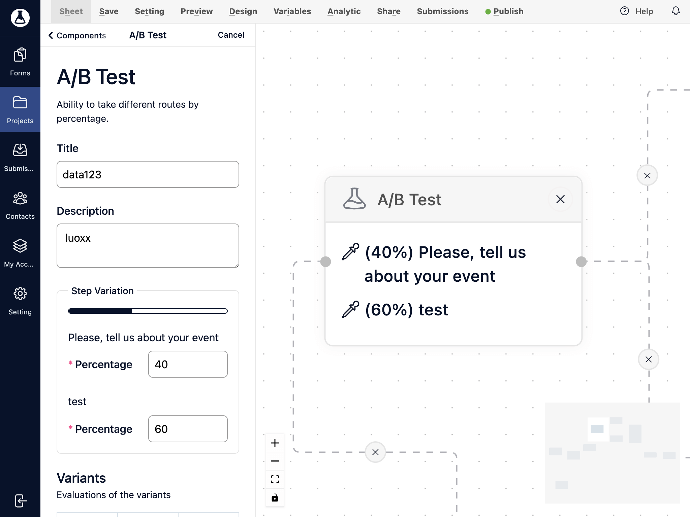Click the right connector handle of node

pos(581,262)
